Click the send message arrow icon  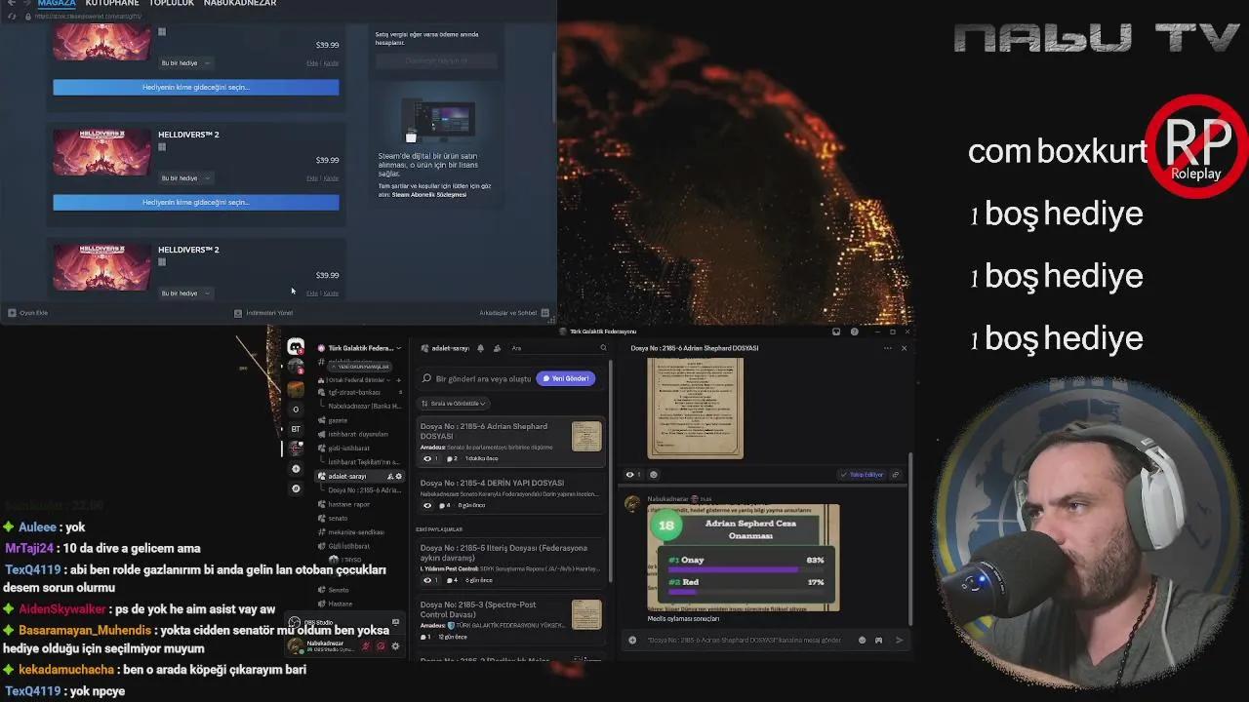[x=899, y=641]
